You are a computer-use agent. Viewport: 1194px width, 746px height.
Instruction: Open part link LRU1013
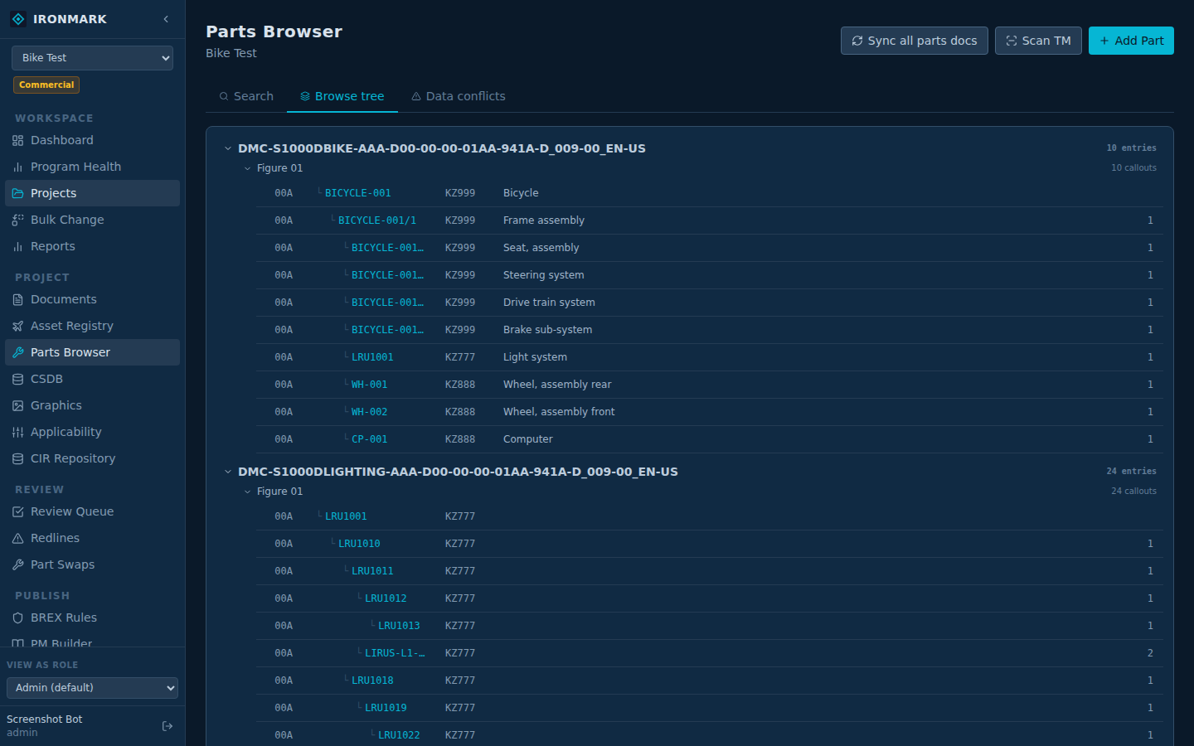399,626
